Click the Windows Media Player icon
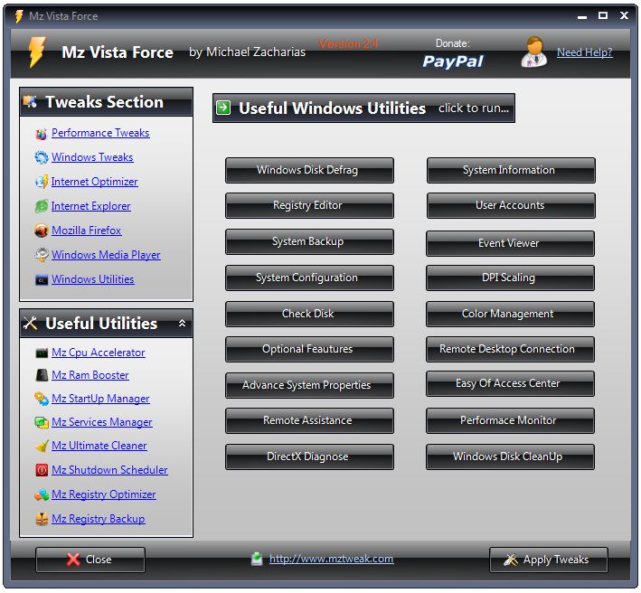Viewport: 641px width, 593px height. (41, 255)
